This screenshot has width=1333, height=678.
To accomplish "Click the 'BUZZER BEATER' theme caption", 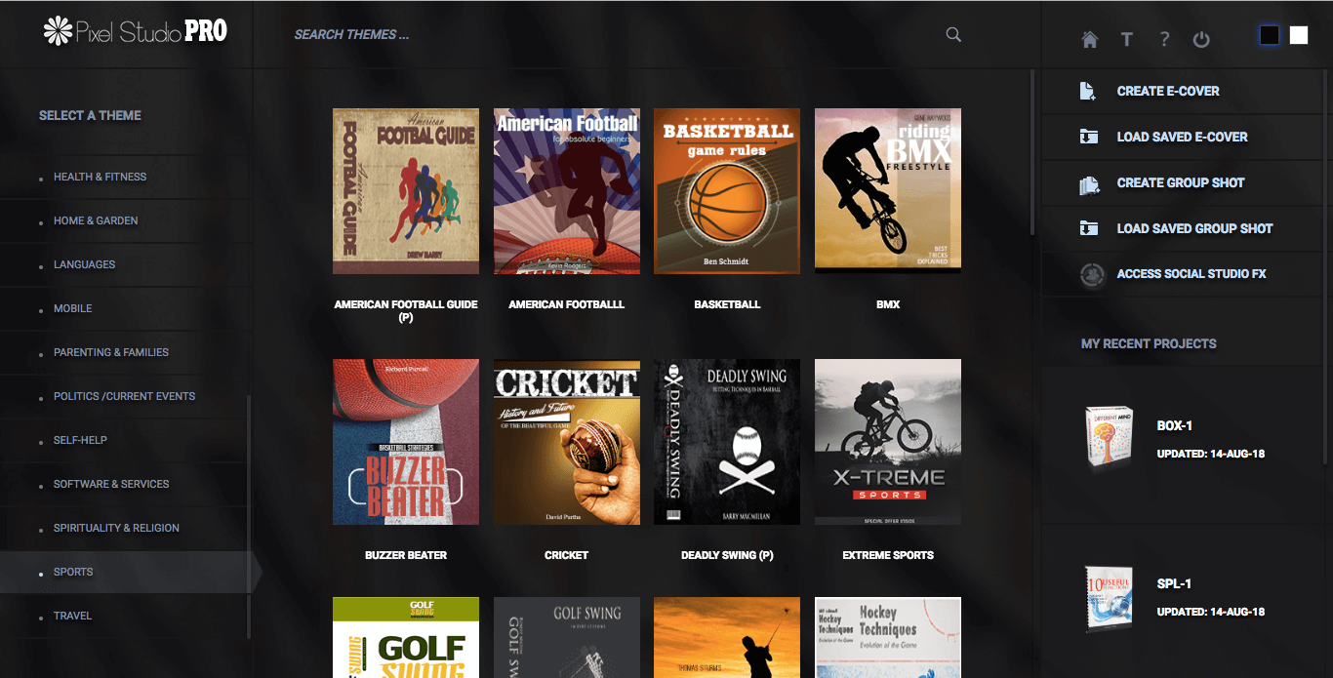I will click(406, 555).
